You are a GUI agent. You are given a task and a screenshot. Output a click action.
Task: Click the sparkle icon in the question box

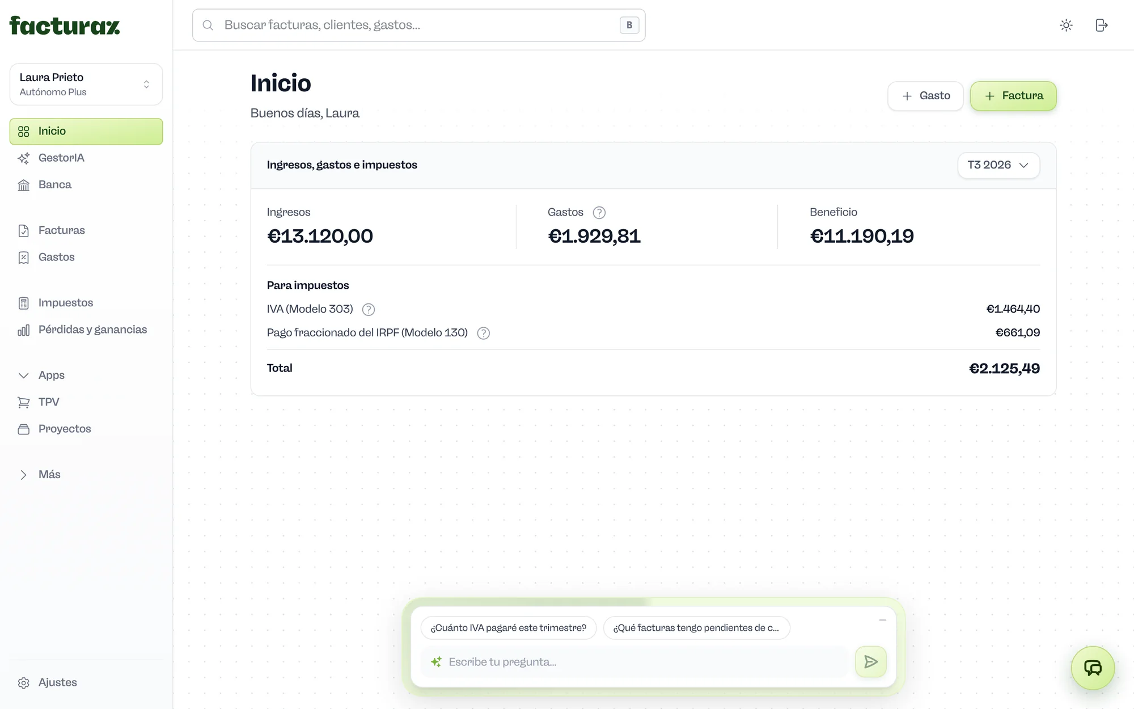point(436,662)
